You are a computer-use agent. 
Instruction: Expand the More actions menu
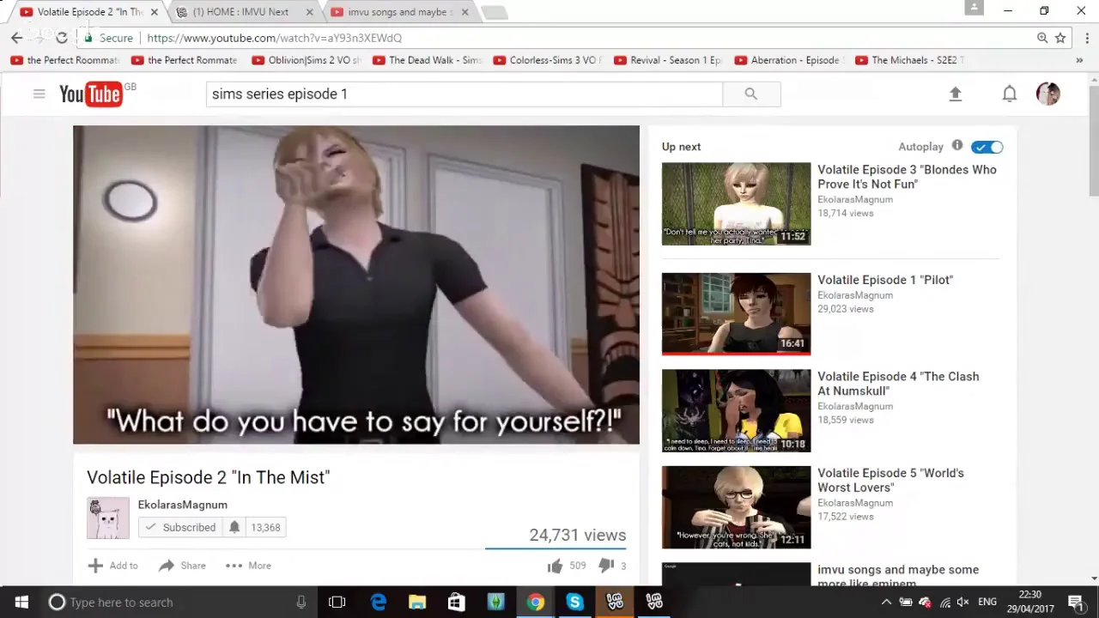248,566
